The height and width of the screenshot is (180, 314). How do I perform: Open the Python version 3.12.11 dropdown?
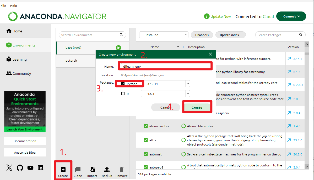coord(188,84)
